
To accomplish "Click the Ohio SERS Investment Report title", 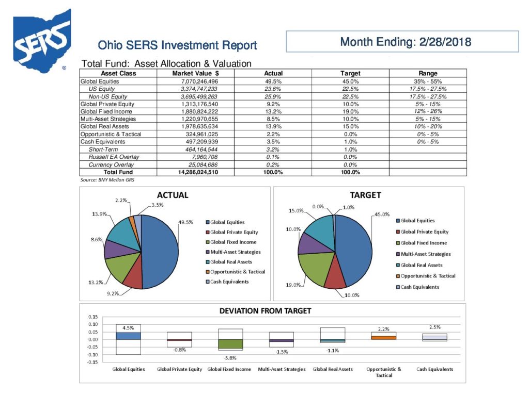I will [177, 45].
